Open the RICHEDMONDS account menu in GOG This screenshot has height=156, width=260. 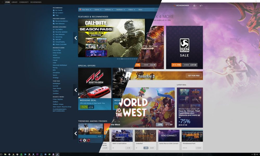pyautogui.click(x=181, y=5)
